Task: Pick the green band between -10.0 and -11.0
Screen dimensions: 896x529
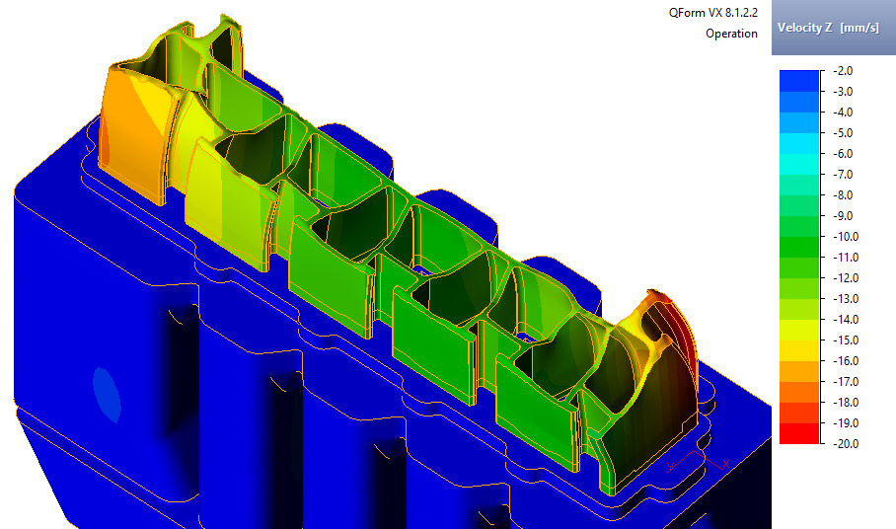Action: point(799,247)
